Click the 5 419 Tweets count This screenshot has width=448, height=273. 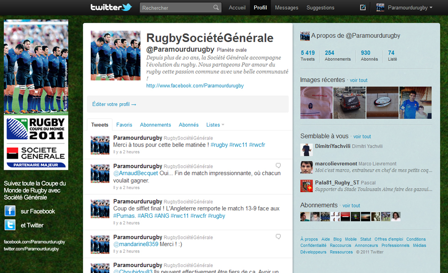(308, 55)
